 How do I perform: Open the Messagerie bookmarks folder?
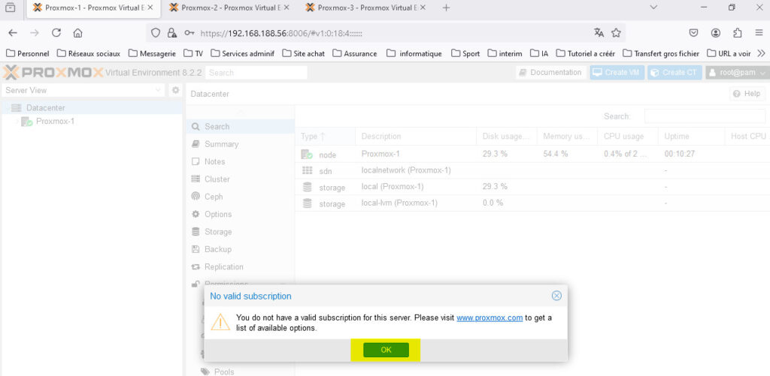pyautogui.click(x=152, y=53)
